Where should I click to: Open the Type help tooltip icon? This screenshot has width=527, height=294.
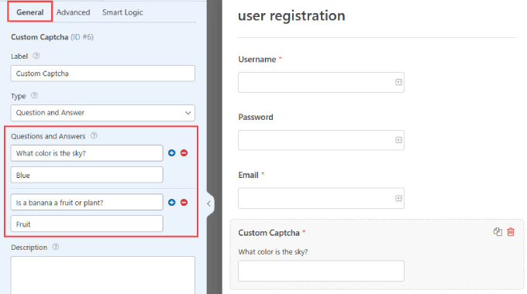click(x=34, y=96)
